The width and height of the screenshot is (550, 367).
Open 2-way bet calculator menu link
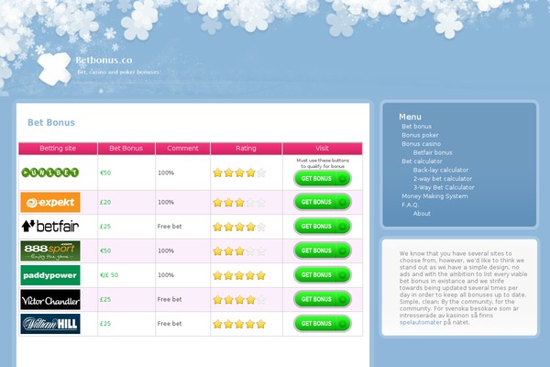click(x=443, y=178)
